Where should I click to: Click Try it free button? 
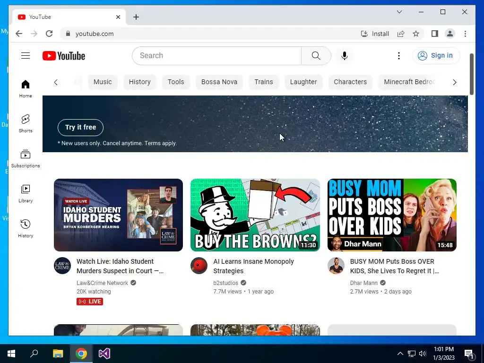80,127
